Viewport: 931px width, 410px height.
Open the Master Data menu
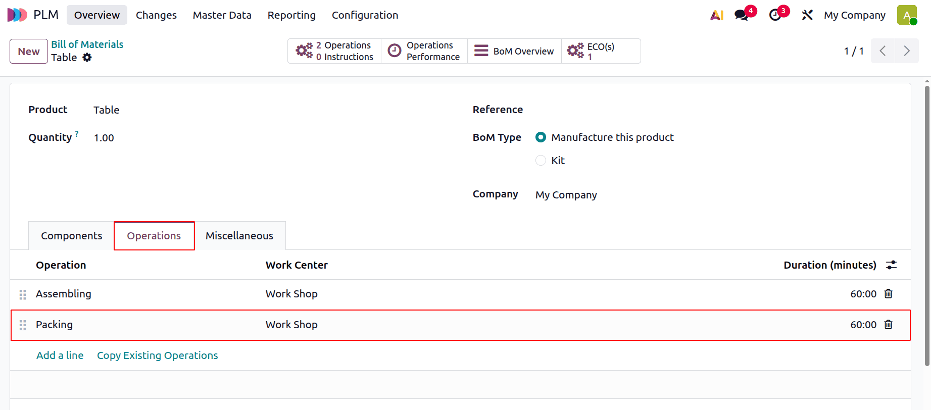[x=222, y=15]
